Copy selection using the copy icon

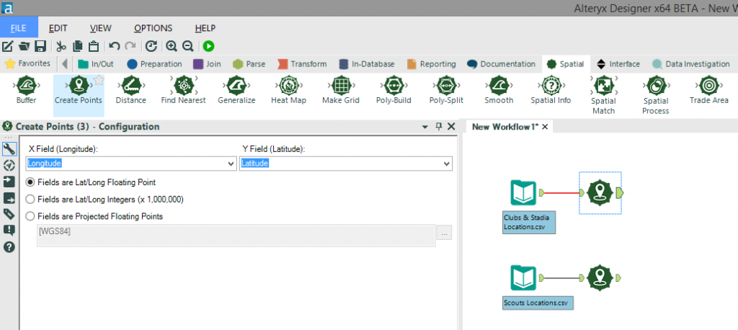(x=78, y=46)
